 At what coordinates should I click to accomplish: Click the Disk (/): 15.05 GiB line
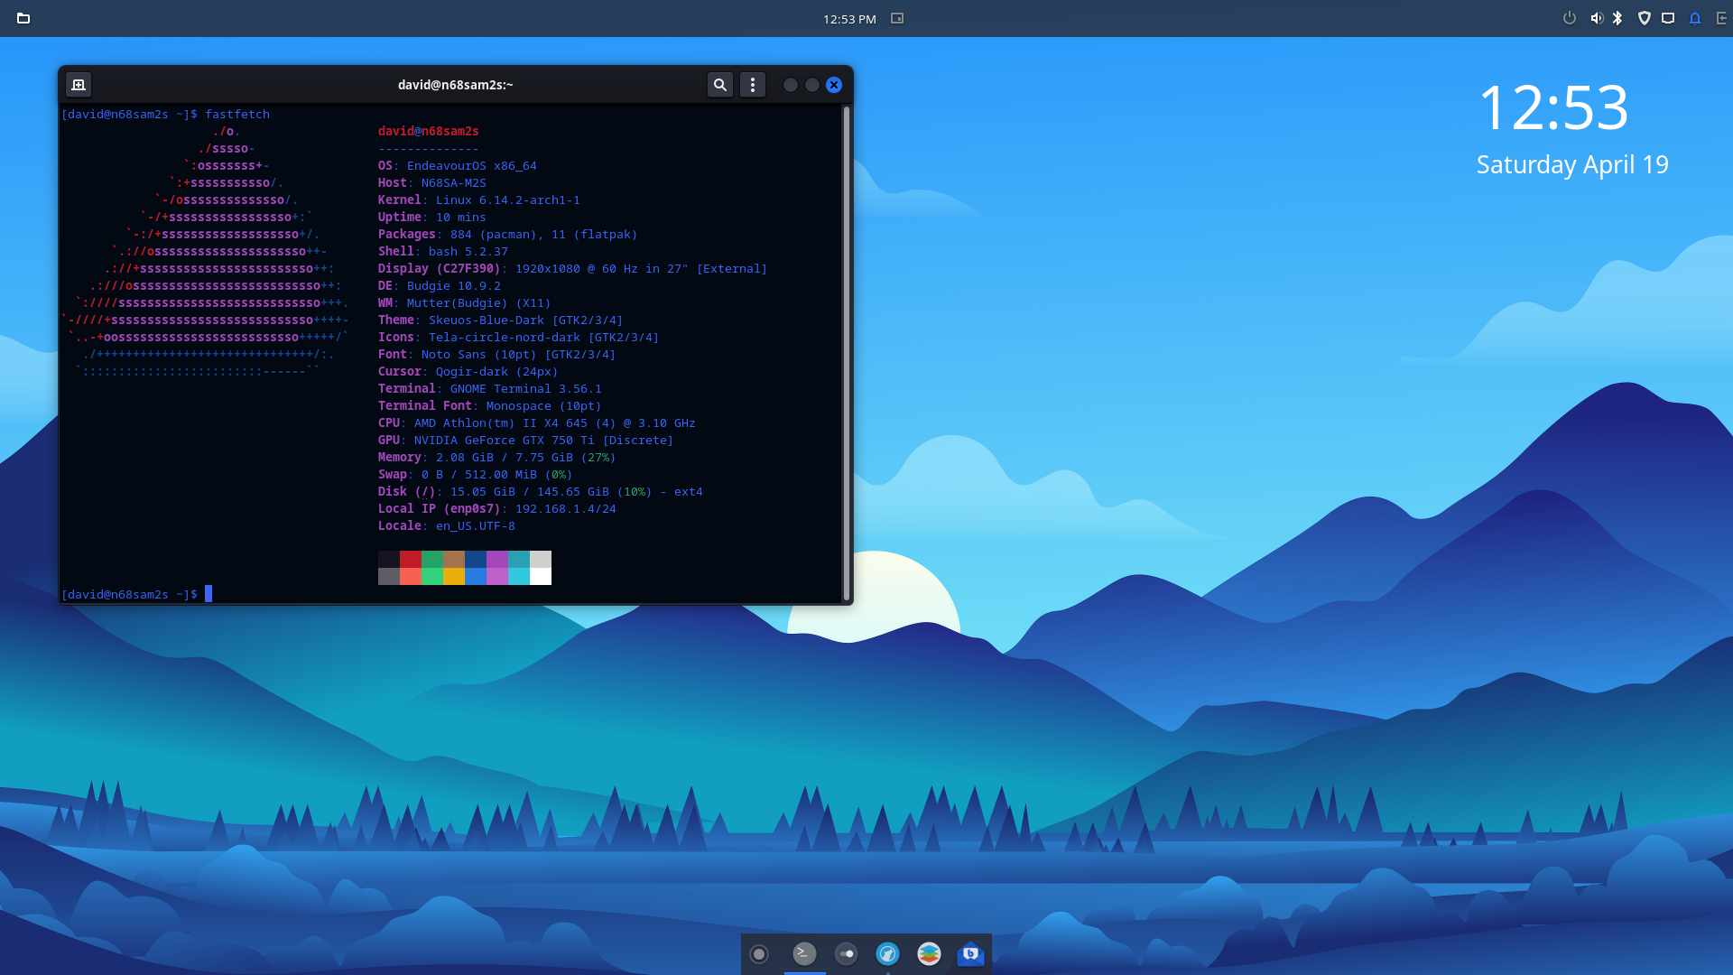point(541,492)
